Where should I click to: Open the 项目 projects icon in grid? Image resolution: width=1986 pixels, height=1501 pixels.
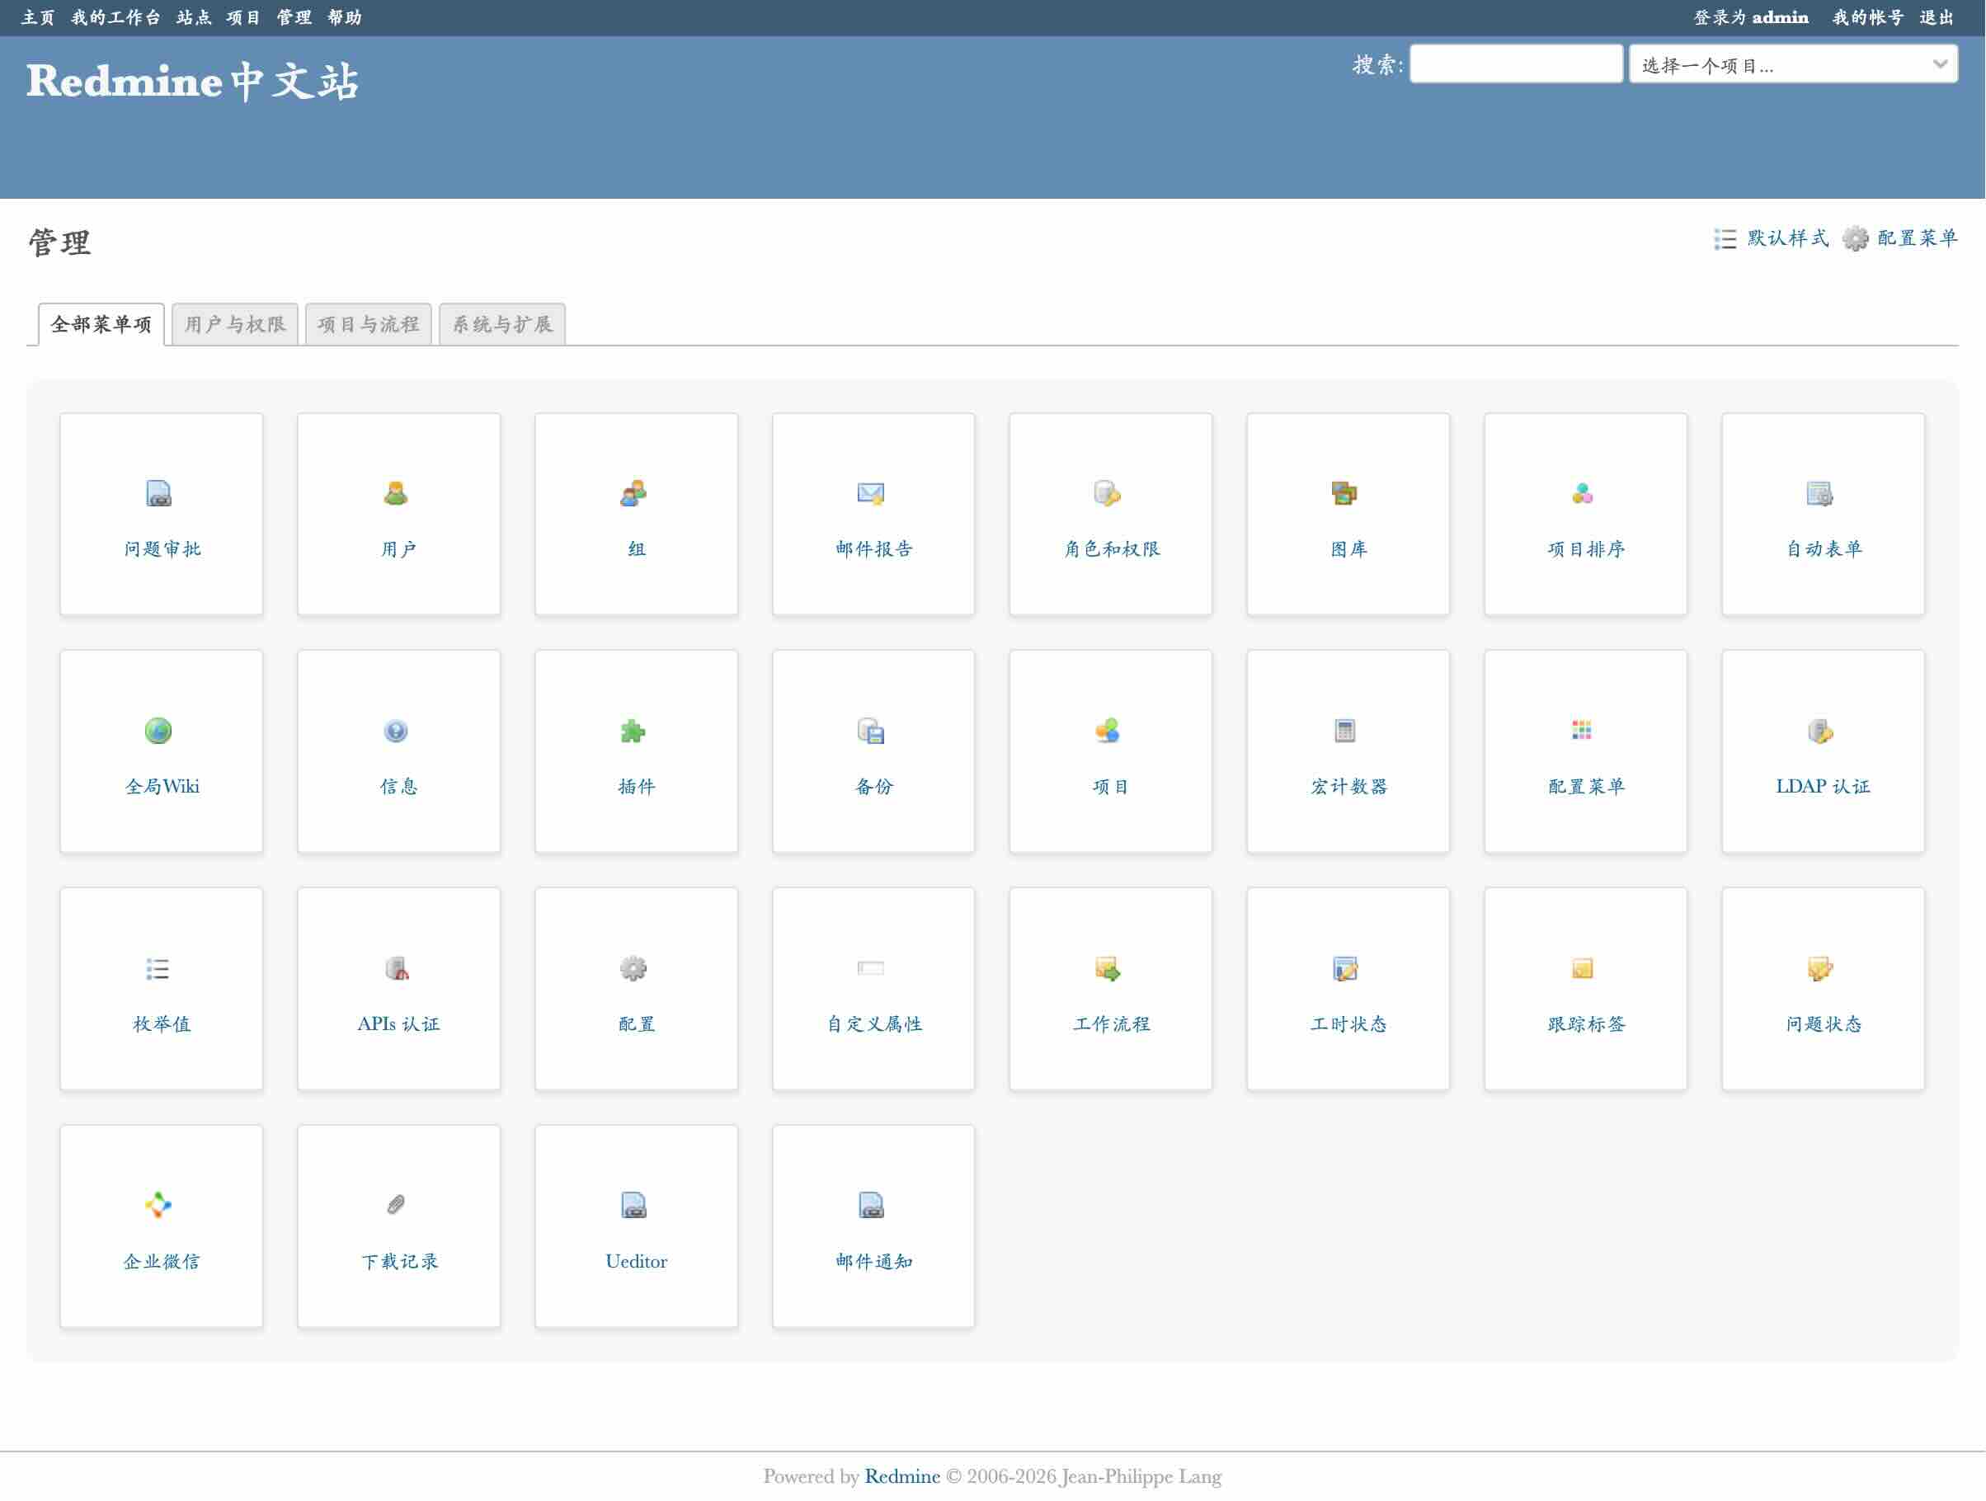pyautogui.click(x=1108, y=732)
